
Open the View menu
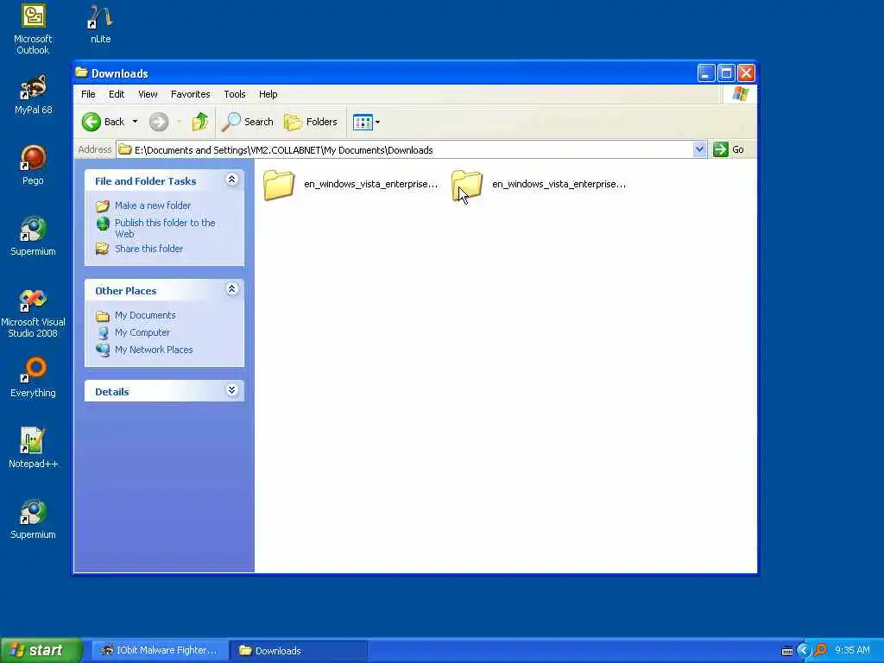tap(148, 94)
